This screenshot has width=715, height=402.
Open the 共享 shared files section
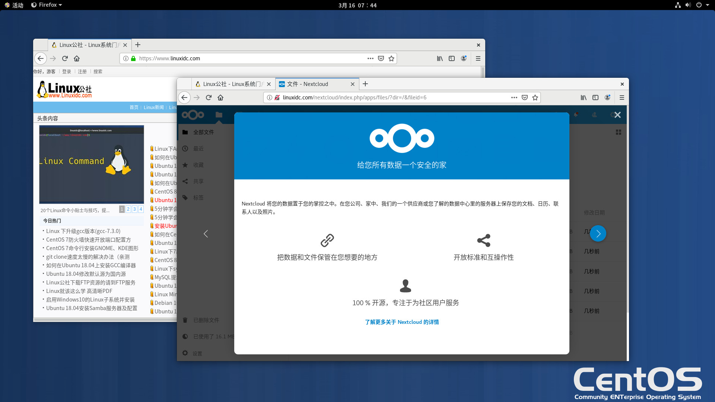pos(198,181)
